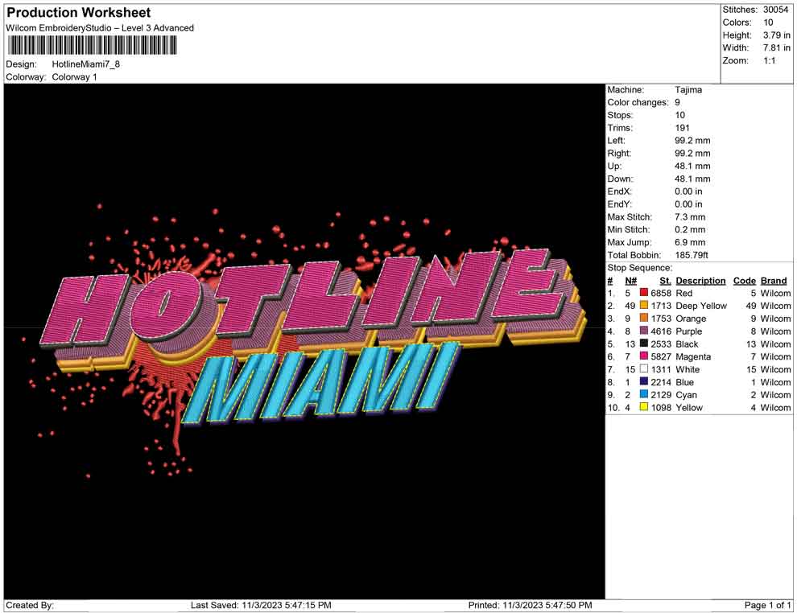Click the Code column header
Image resolution: width=797 pixels, height=613 pixels.
coord(745,281)
